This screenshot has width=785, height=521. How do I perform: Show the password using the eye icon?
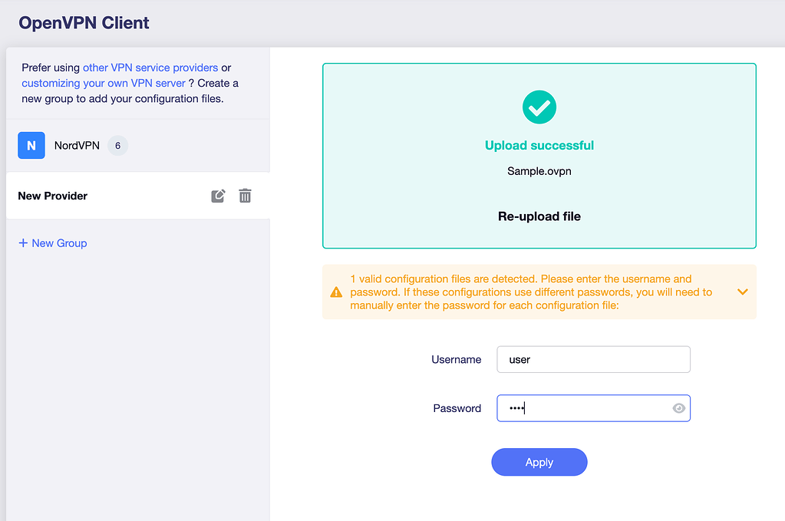point(678,408)
